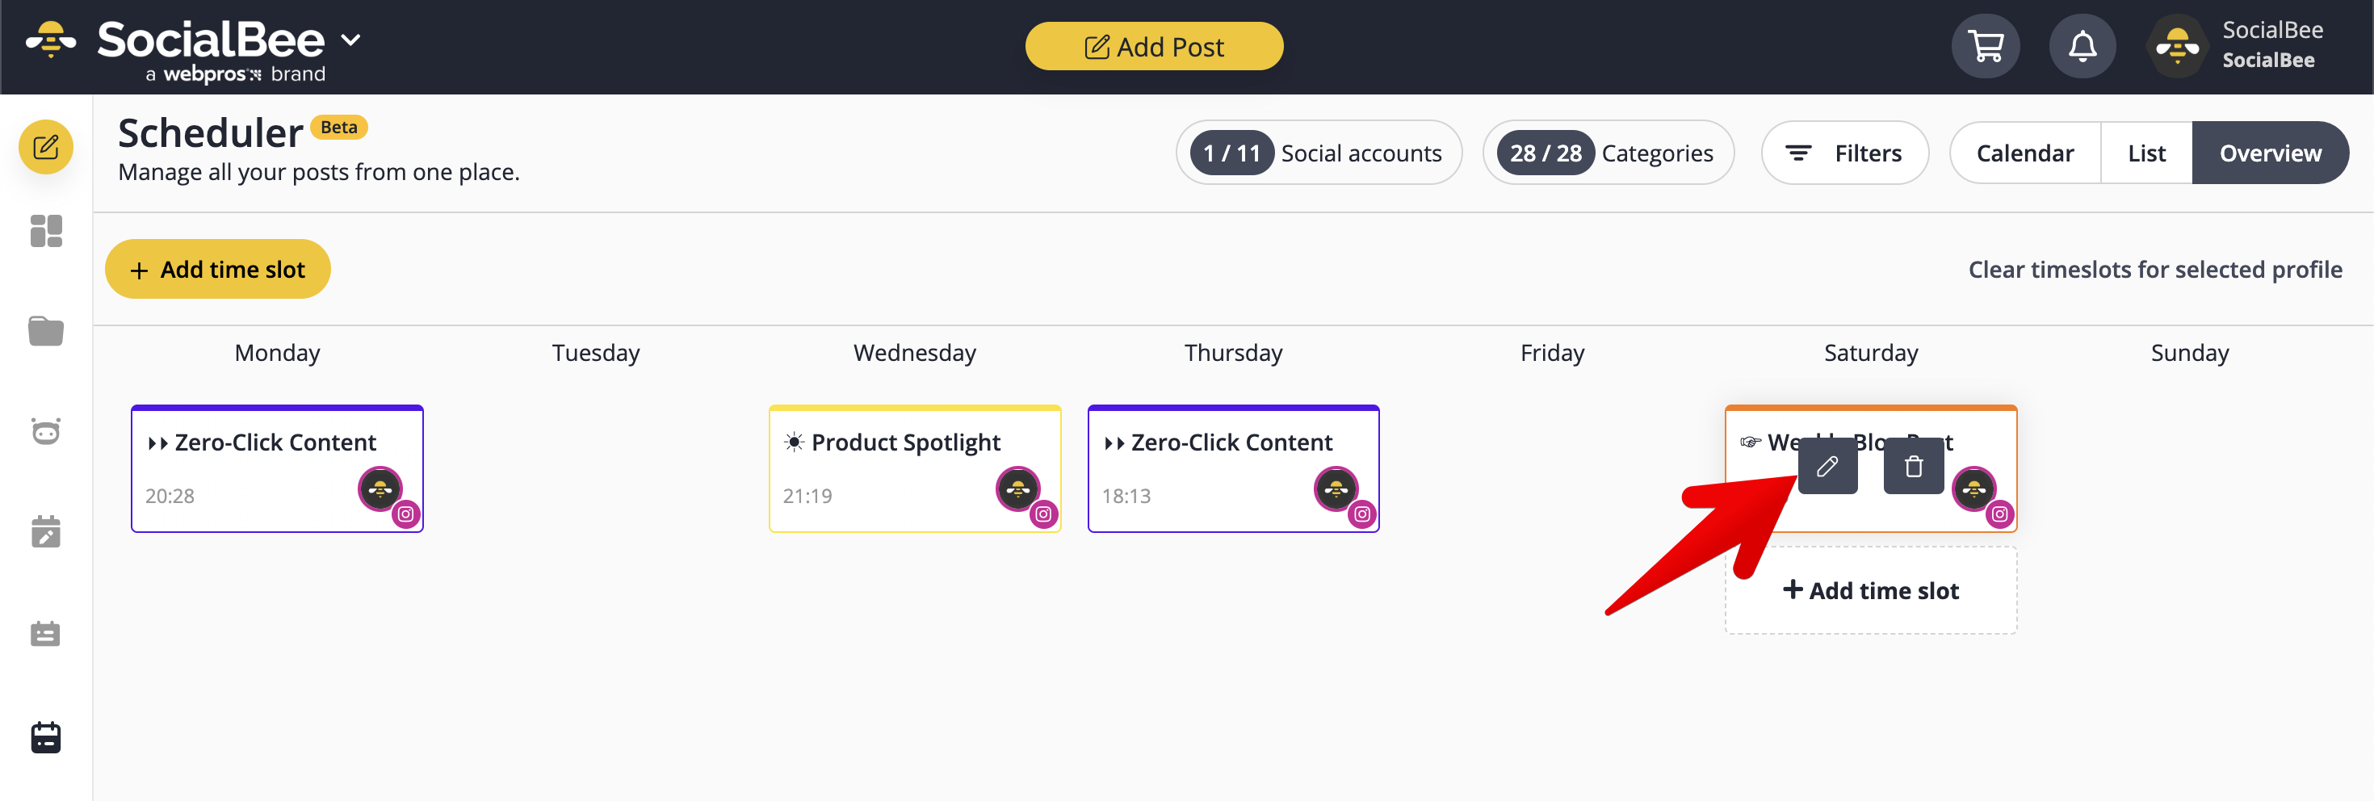The image size is (2374, 801).
Task: Click Clear timeslots for selected profile
Action: (2154, 269)
